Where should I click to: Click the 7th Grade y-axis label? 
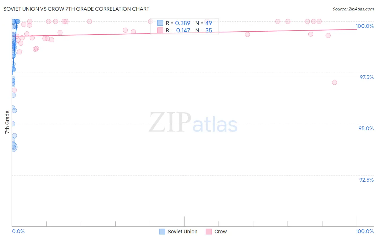click(7, 122)
